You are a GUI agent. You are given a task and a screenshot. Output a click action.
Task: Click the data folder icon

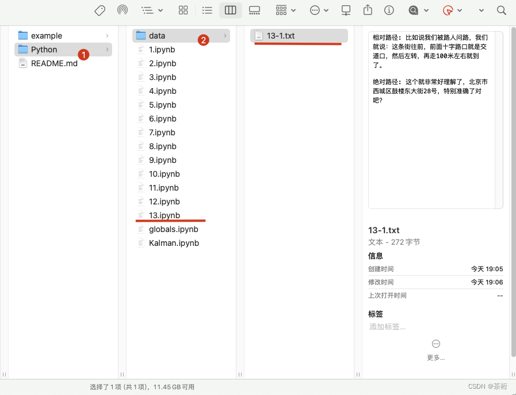(141, 35)
